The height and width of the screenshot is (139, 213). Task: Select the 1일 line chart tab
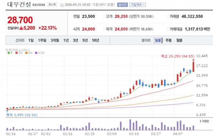point(31,40)
